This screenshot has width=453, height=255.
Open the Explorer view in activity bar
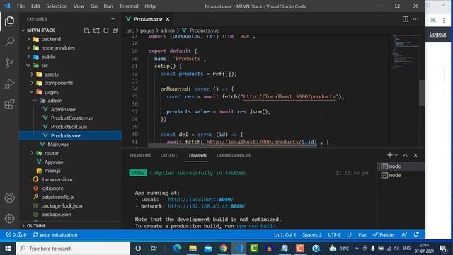click(x=9, y=21)
